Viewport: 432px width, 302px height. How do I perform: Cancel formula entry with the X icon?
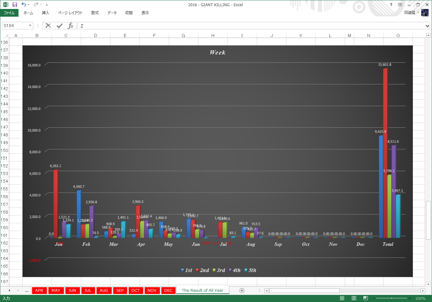[x=48, y=26]
